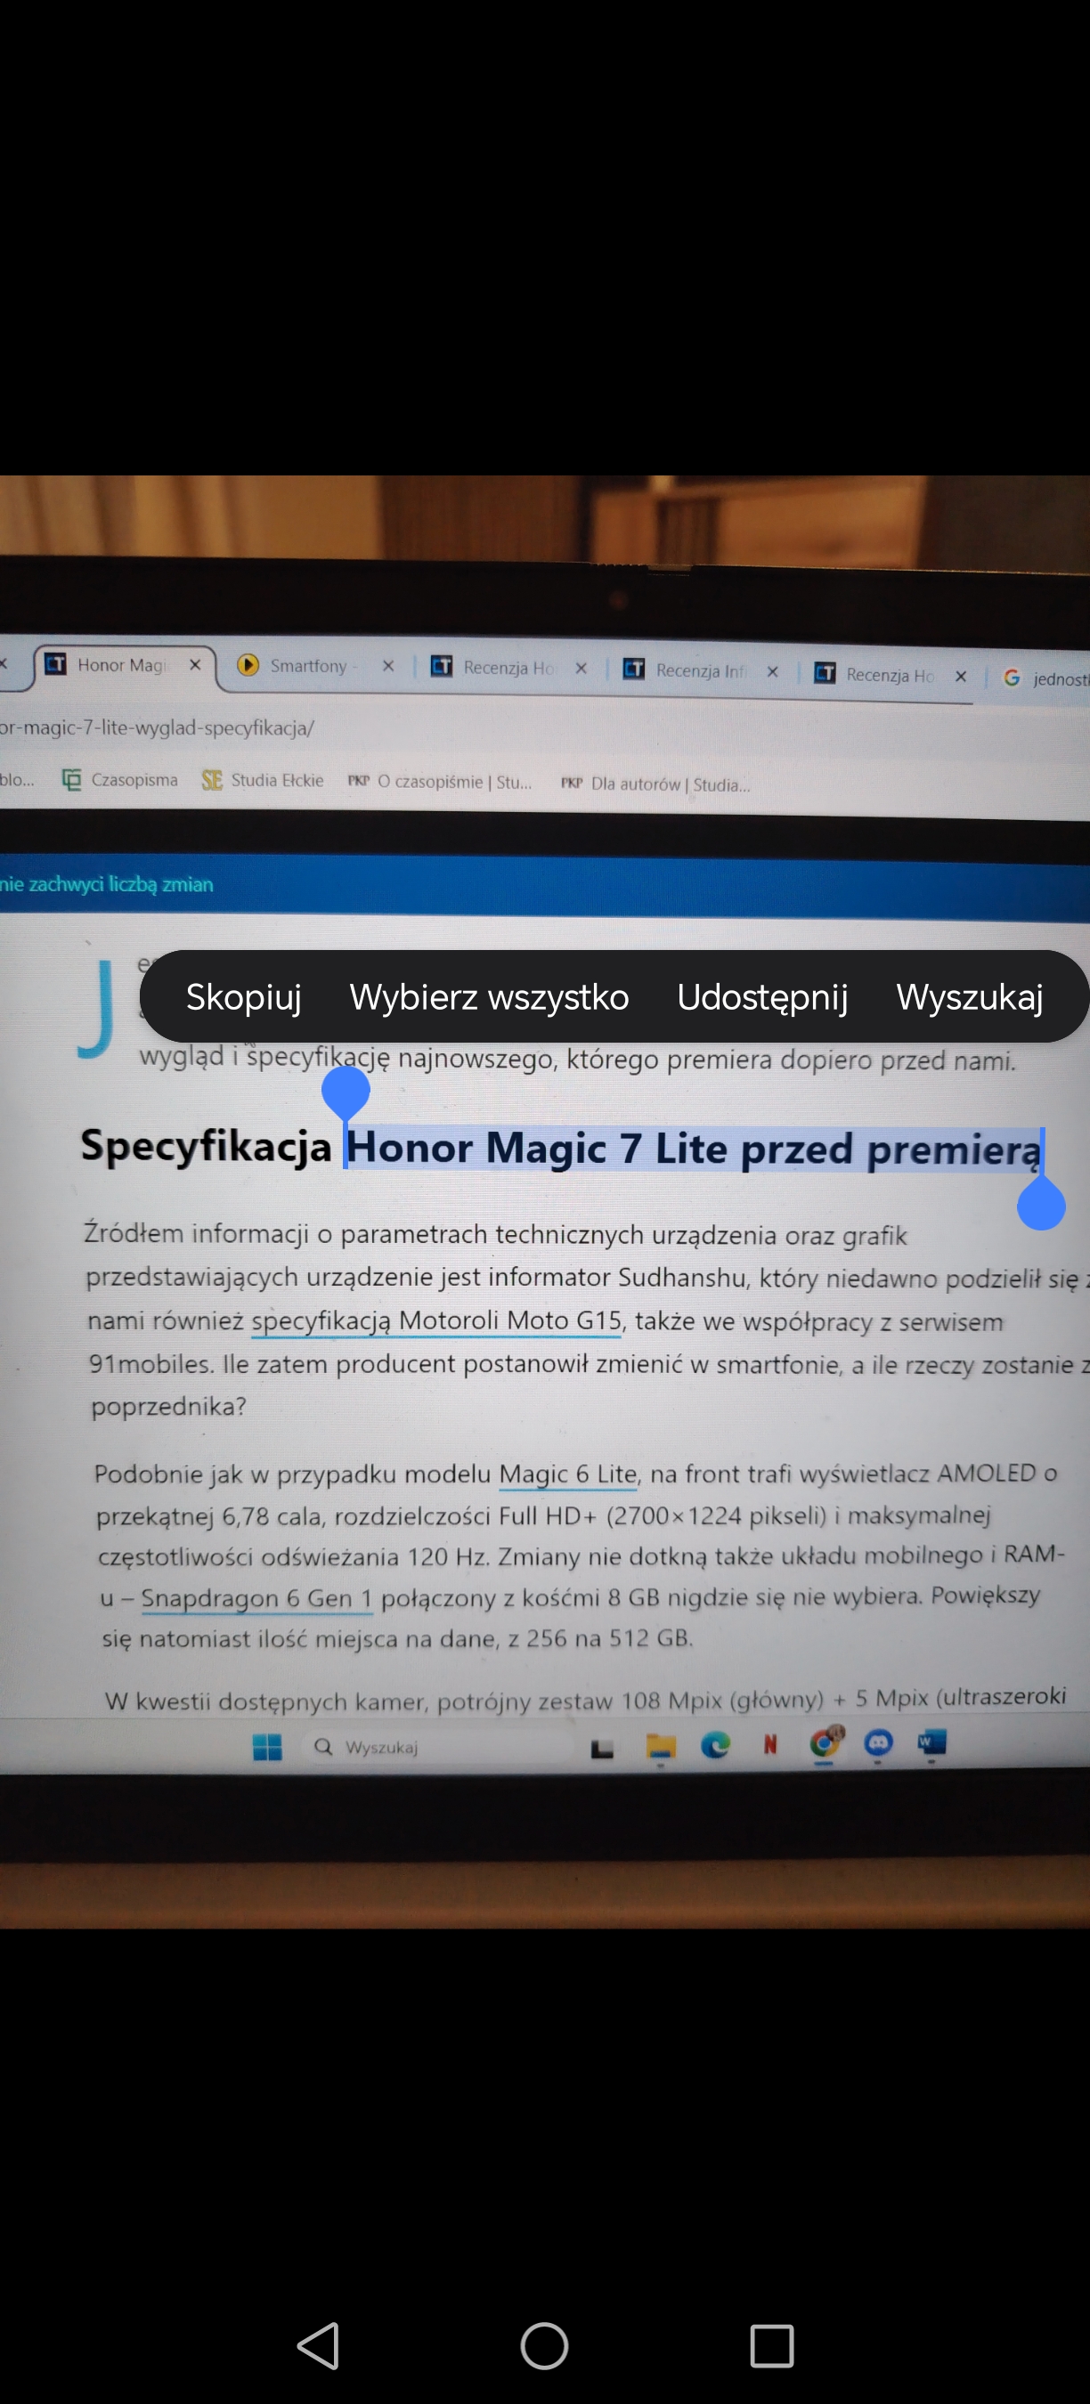This screenshot has width=1090, height=2404.
Task: Click the blue header text about liczbą zmian
Action: (x=106, y=884)
